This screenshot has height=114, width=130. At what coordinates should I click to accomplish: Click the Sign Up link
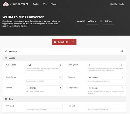114,4
